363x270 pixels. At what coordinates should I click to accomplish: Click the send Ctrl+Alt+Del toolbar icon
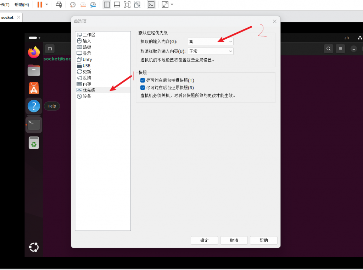(59, 5)
